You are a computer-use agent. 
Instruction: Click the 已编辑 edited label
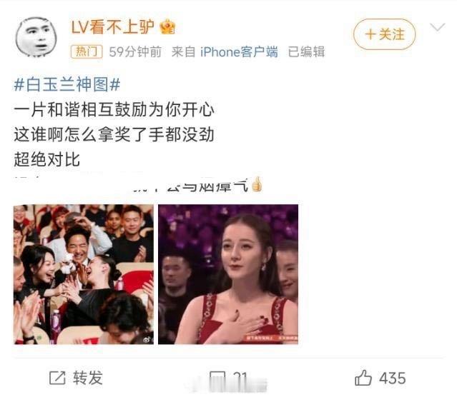[x=306, y=52]
